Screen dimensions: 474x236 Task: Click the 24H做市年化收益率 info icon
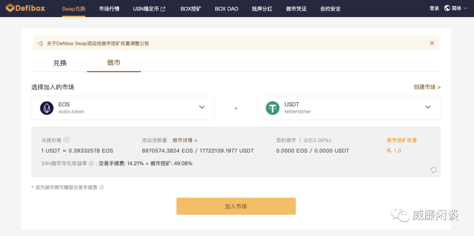pyautogui.click(x=91, y=163)
